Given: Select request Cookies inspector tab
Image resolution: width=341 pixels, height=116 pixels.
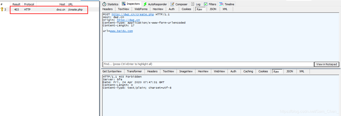Looking at the screenshot, I should (186, 9).
